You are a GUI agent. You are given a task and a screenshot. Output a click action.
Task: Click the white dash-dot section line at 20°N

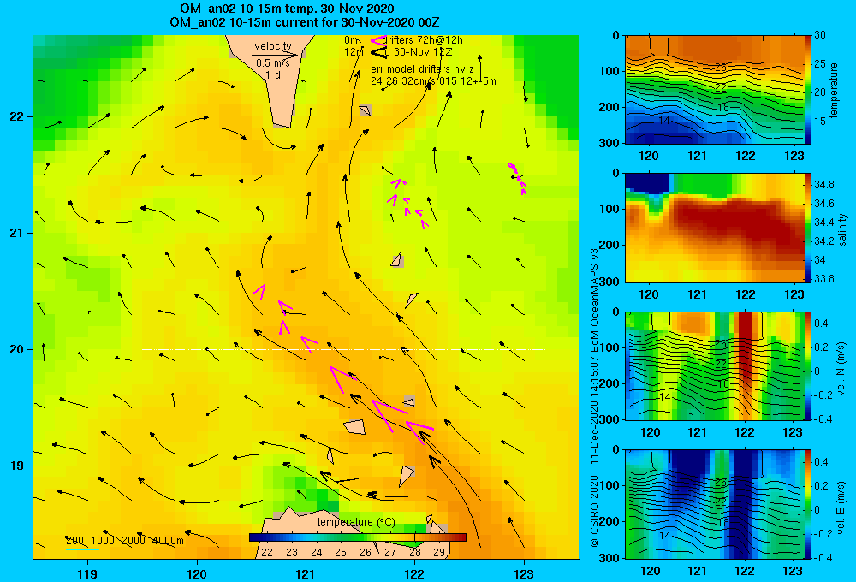[x=343, y=349]
